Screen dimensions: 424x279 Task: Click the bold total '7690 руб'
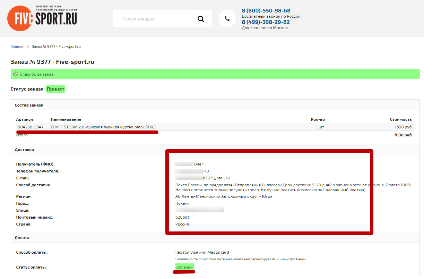(403, 135)
